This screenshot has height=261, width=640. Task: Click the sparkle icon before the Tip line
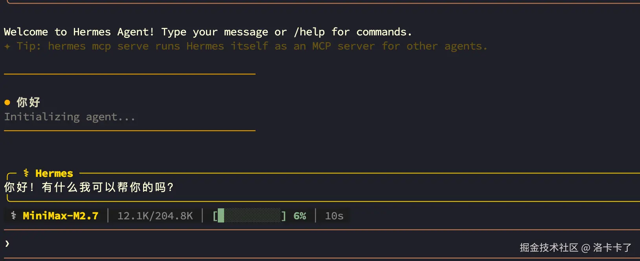(7, 46)
